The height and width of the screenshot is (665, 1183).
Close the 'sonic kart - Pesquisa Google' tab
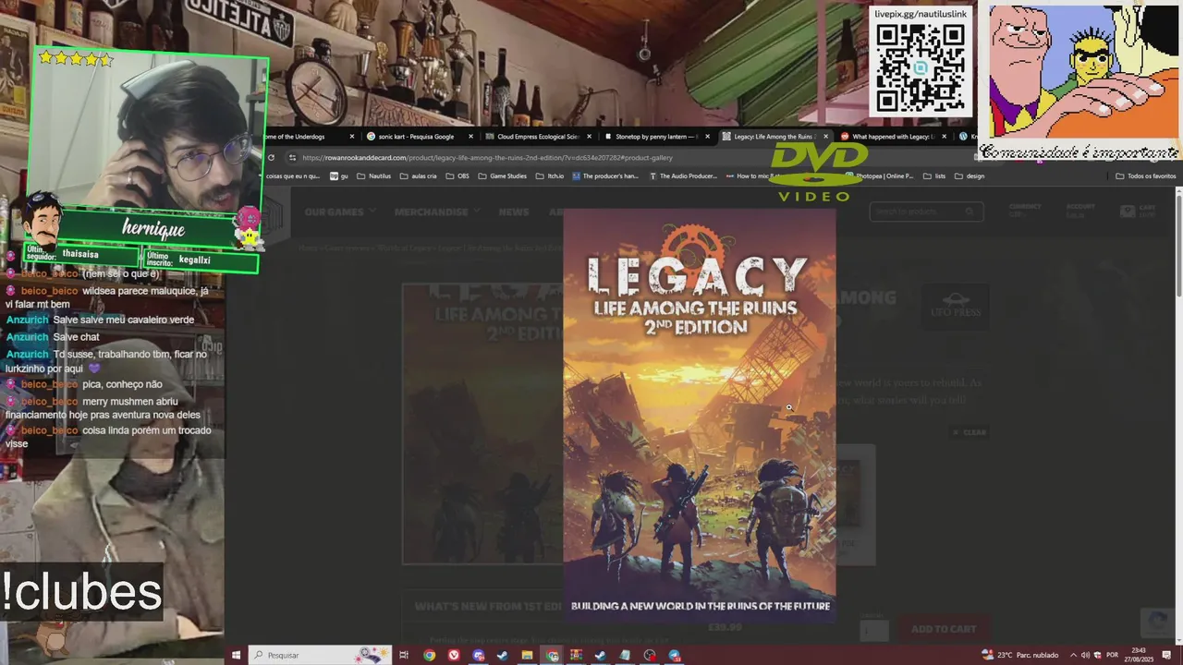(x=470, y=137)
